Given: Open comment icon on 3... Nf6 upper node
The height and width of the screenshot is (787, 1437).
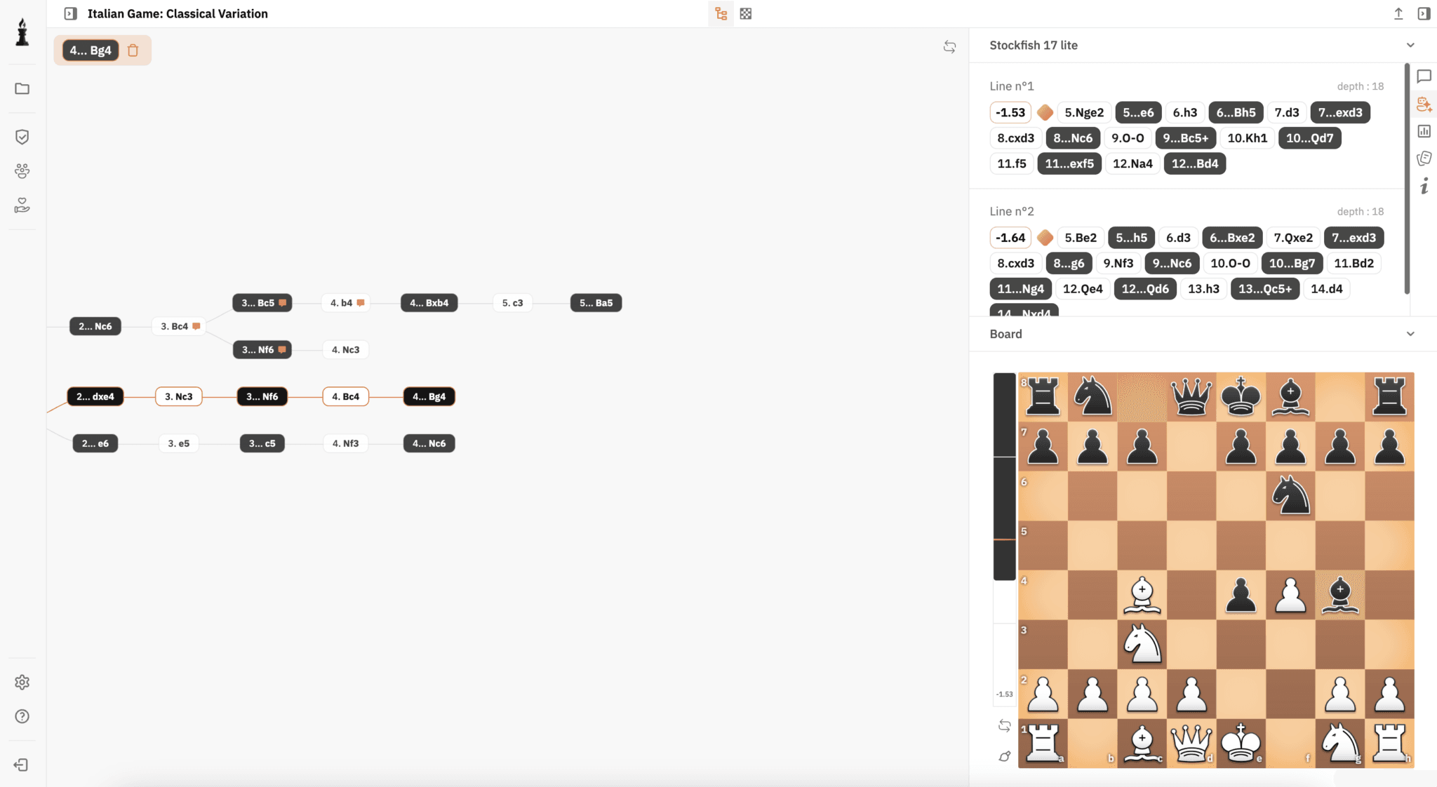Looking at the screenshot, I should pos(282,349).
